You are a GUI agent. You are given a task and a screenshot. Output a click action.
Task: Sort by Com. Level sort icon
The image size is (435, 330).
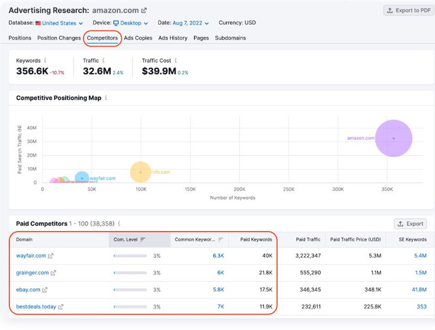point(142,239)
